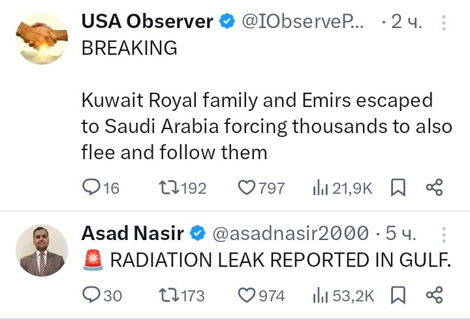The width and height of the screenshot is (470, 319).
Task: Share Asad Nasir's radiation tweet
Action: coord(435,296)
